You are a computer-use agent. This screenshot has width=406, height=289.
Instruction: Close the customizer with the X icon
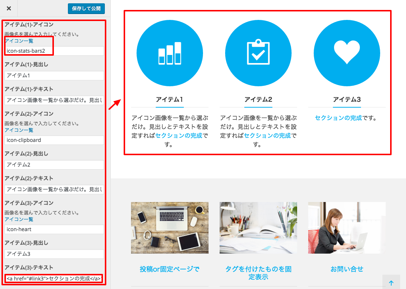(9, 8)
